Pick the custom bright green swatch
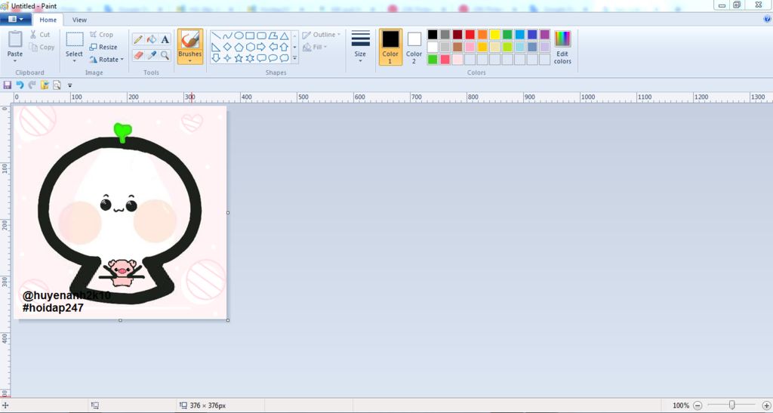Viewport: 773px width, 413px height. pyautogui.click(x=433, y=59)
